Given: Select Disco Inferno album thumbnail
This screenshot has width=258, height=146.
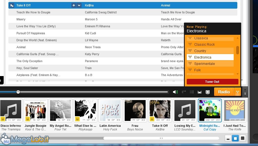Looking at the screenshot, I should (x=11, y=110).
